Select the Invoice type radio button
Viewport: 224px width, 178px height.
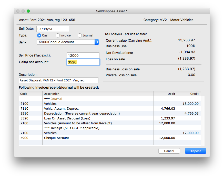58,35
